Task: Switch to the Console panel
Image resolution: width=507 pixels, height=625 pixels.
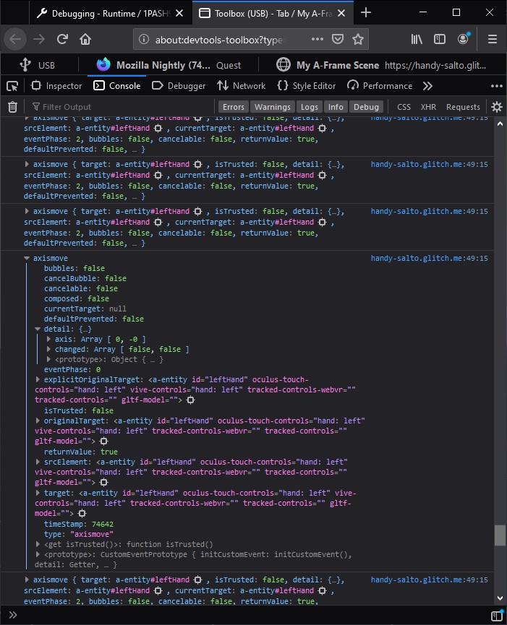Action: [x=116, y=86]
